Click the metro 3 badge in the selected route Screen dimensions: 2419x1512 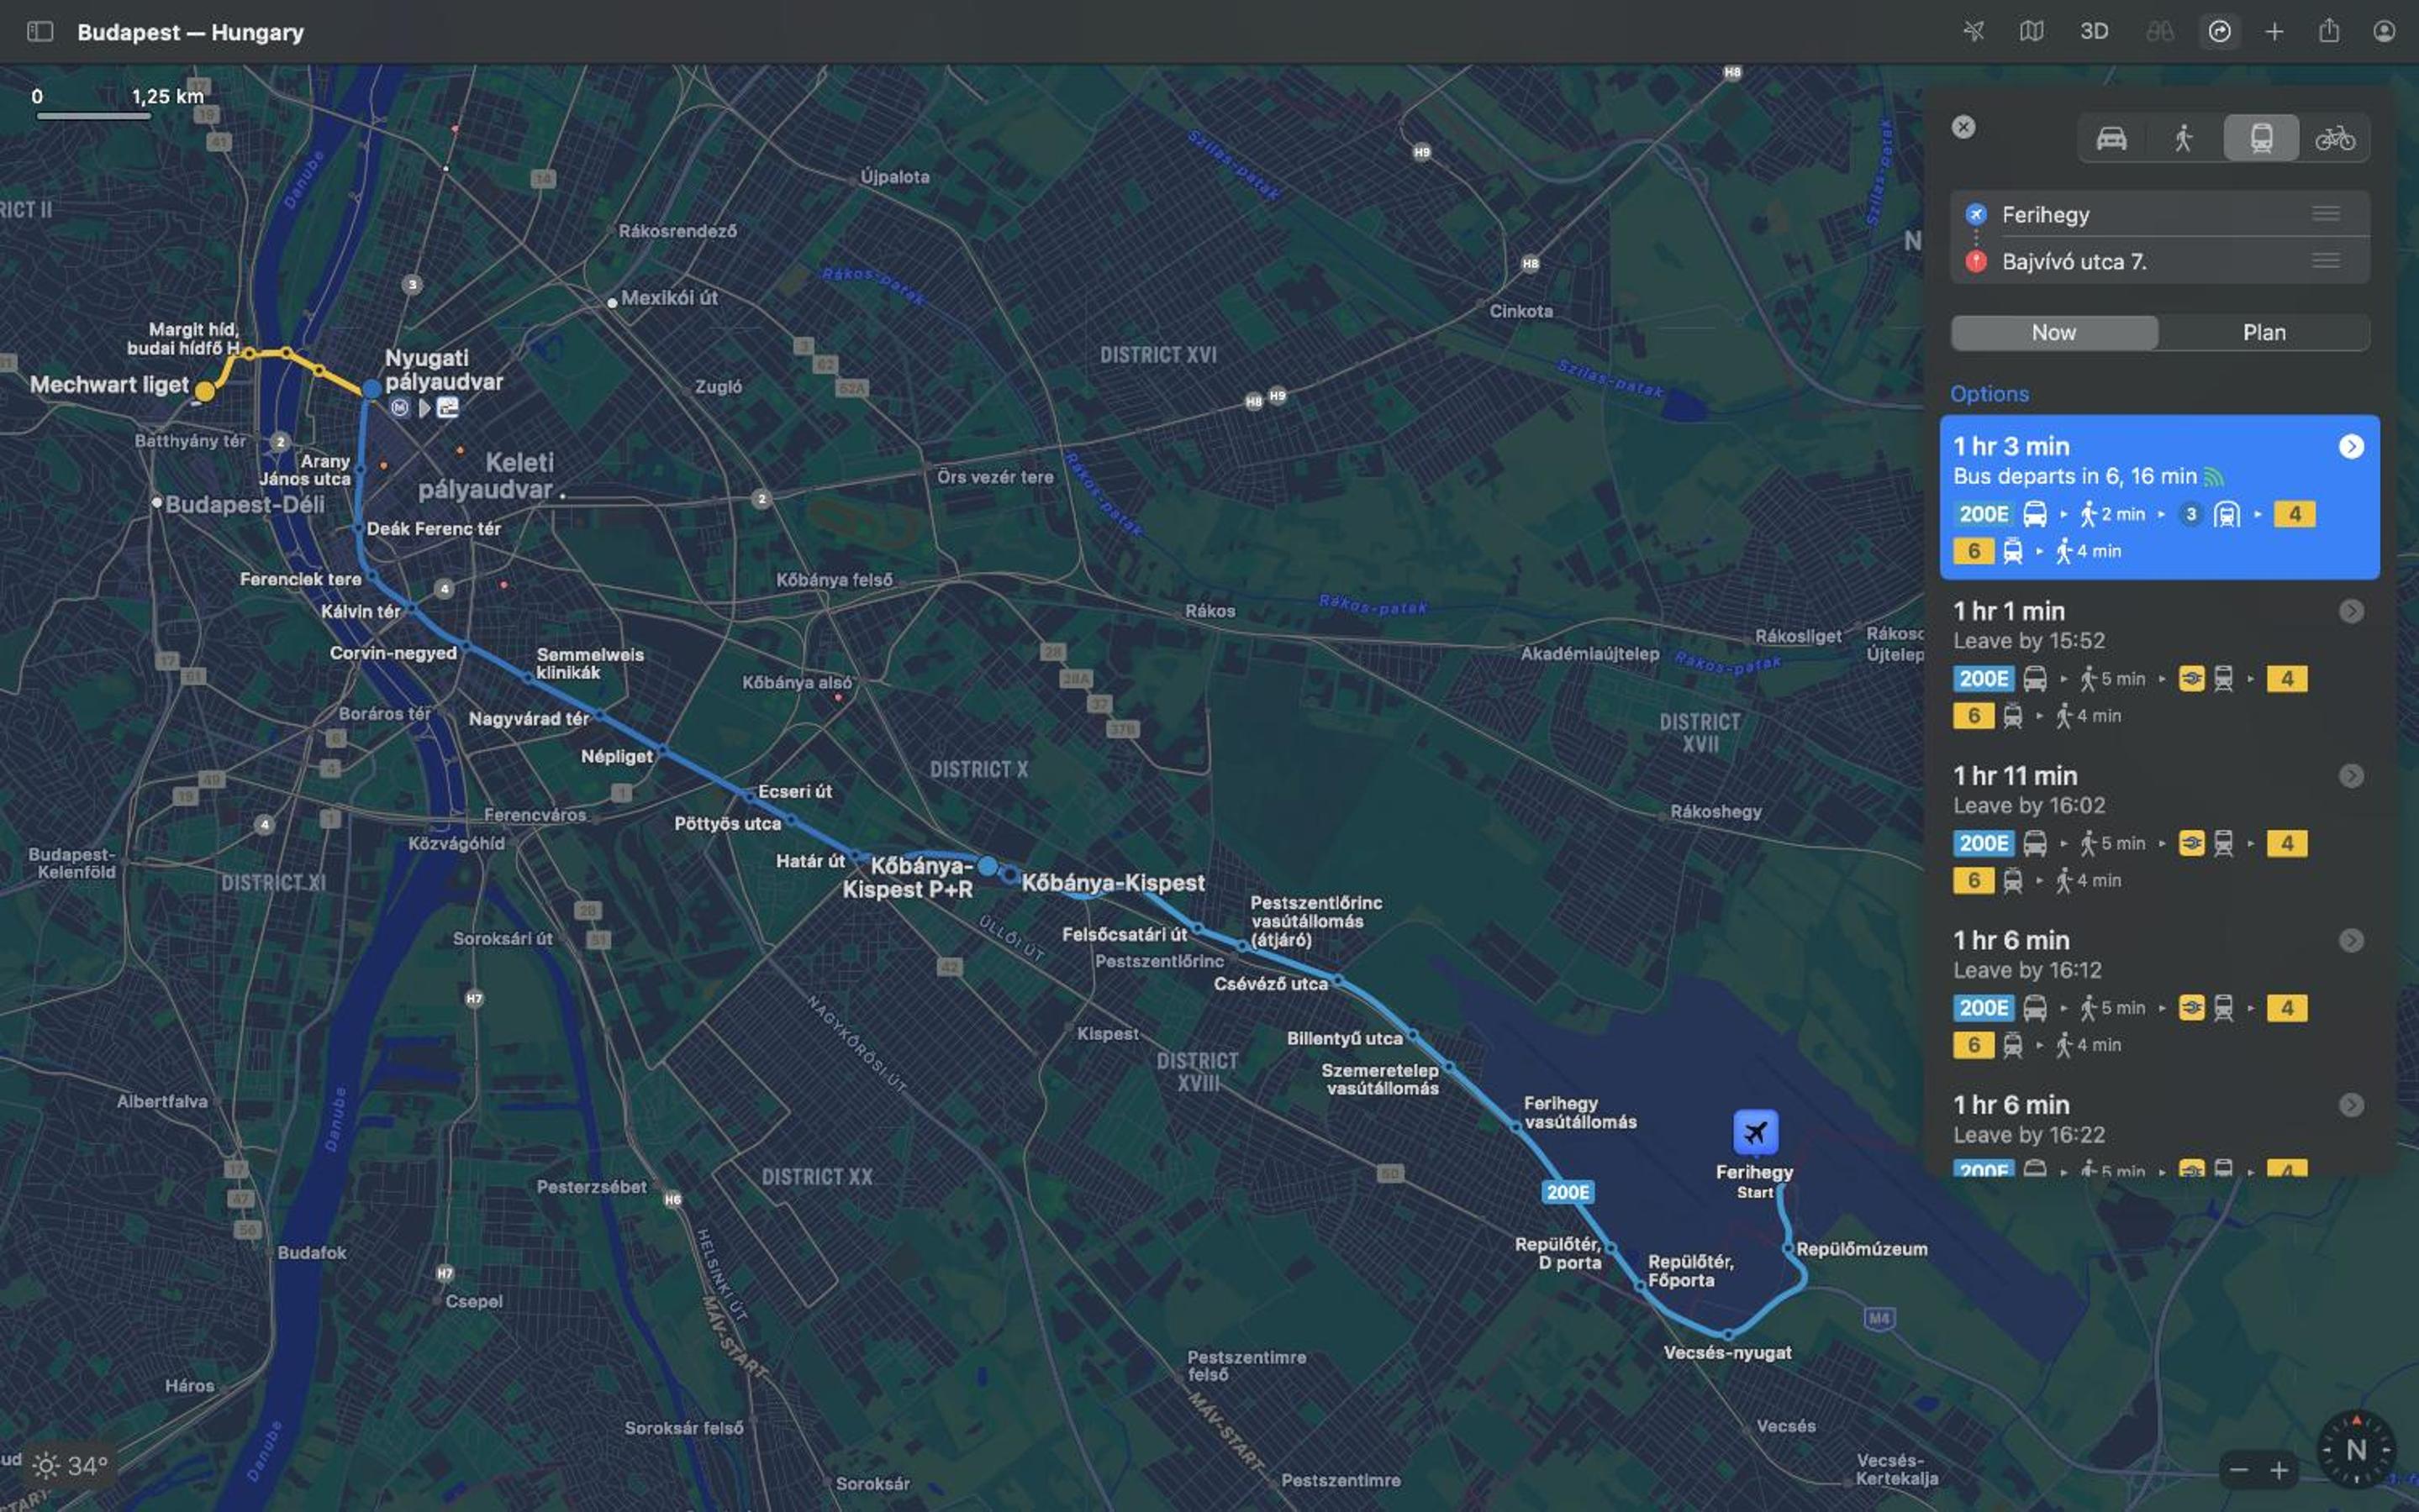click(2191, 514)
